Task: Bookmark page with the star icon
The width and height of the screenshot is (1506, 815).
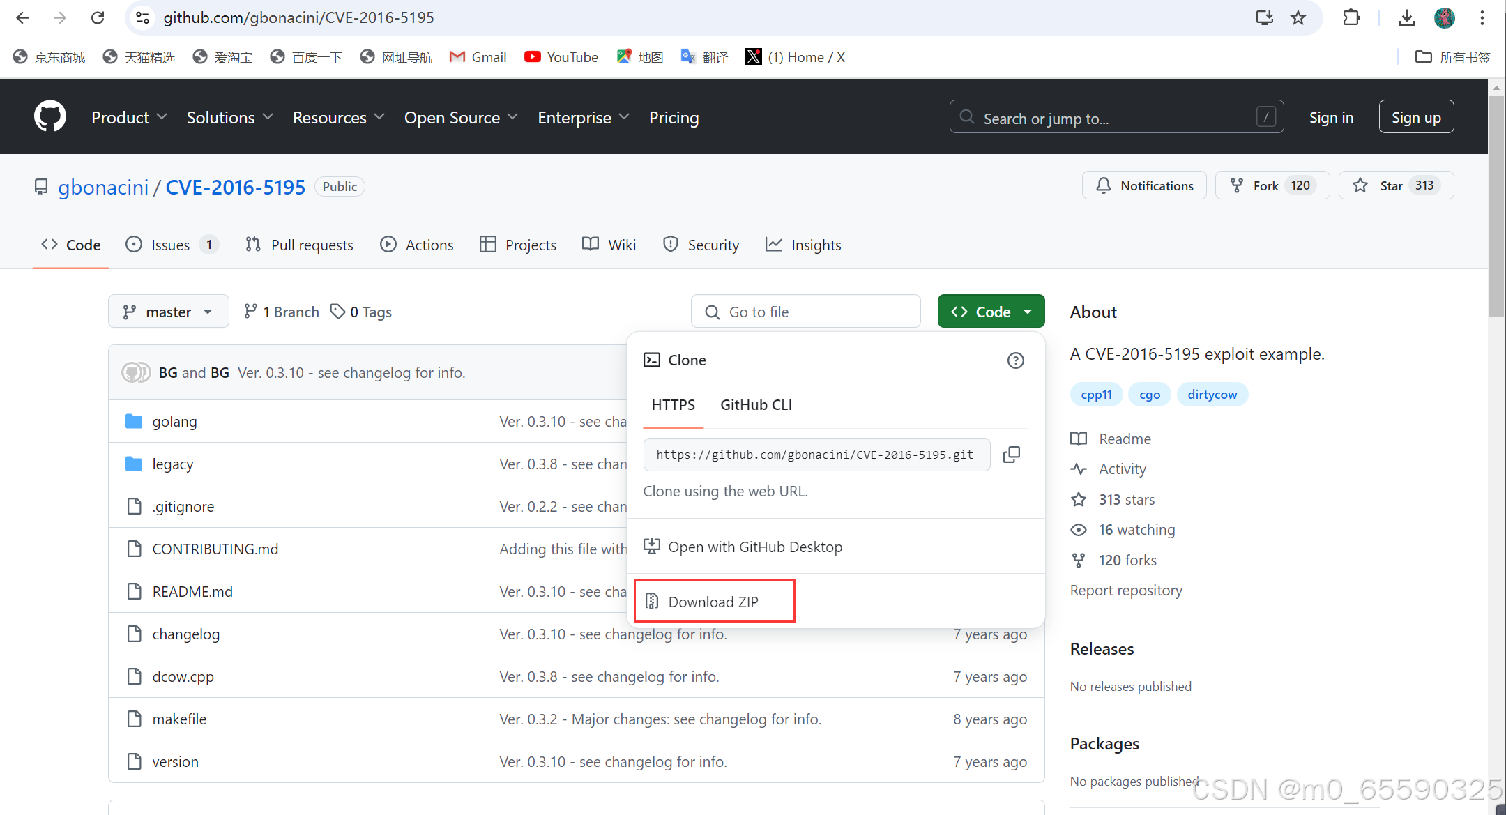Action: (x=1298, y=17)
